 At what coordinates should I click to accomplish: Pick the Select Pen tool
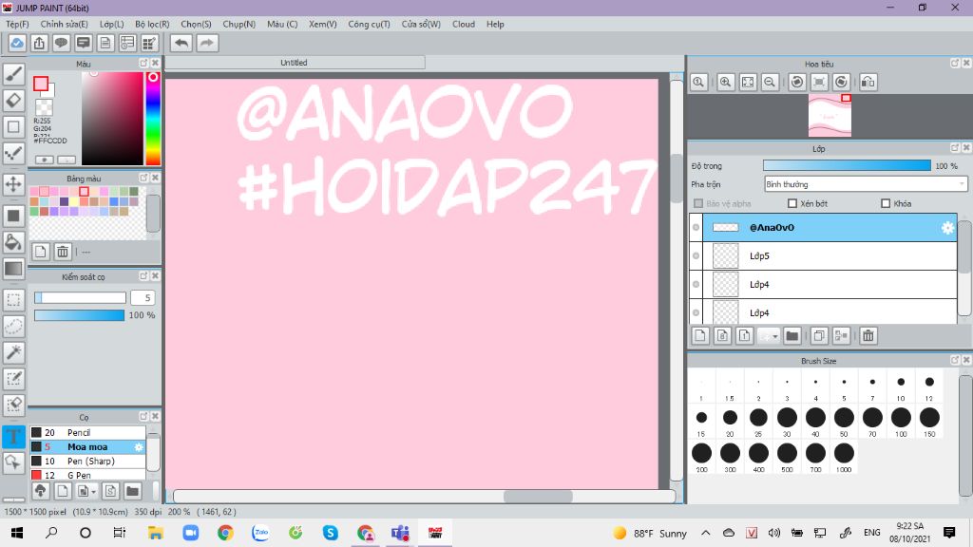[13, 379]
